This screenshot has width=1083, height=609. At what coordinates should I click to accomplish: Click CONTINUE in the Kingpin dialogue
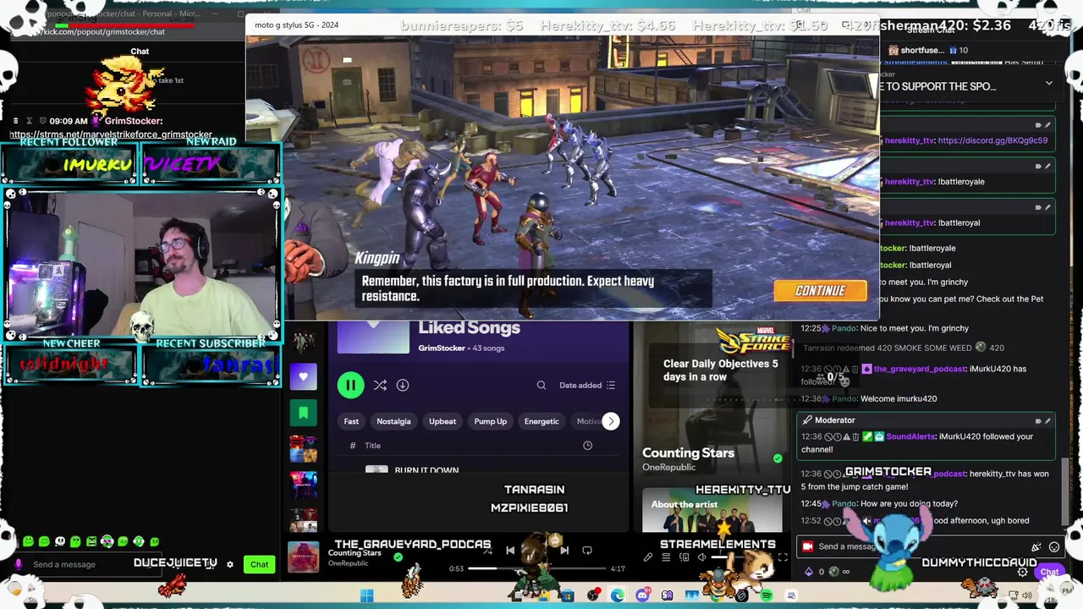pyautogui.click(x=820, y=291)
